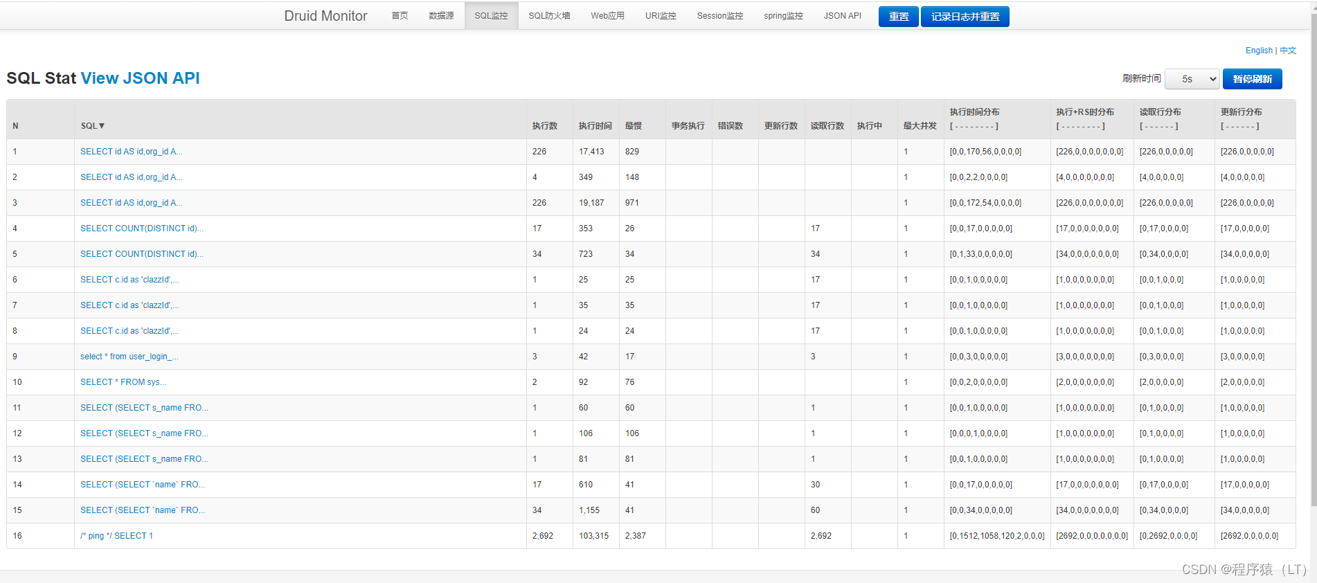Click the 更新行分布 column header
The image size is (1317, 583).
1241,112
